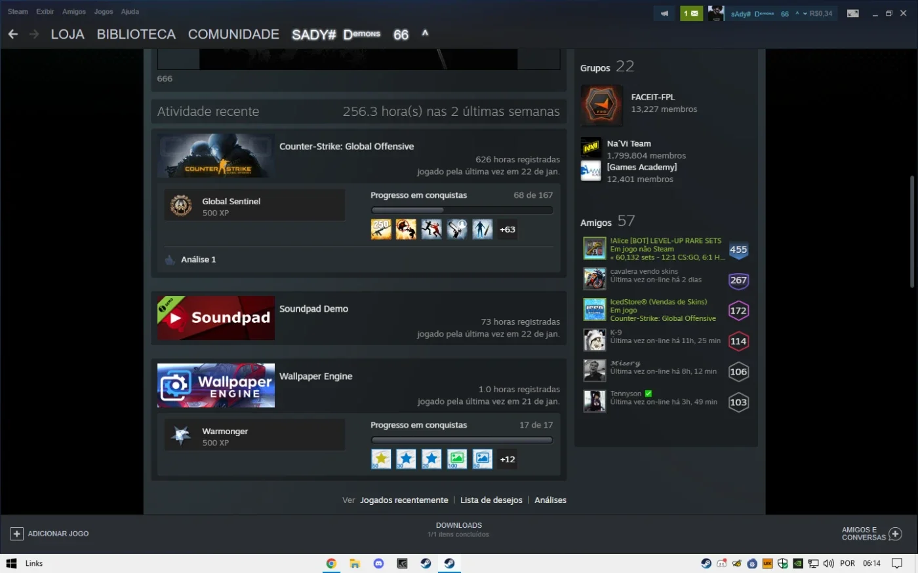The width and height of the screenshot is (918, 573).
Task: Click the Wallpaper Engine achievements progress bar
Action: 462,440
